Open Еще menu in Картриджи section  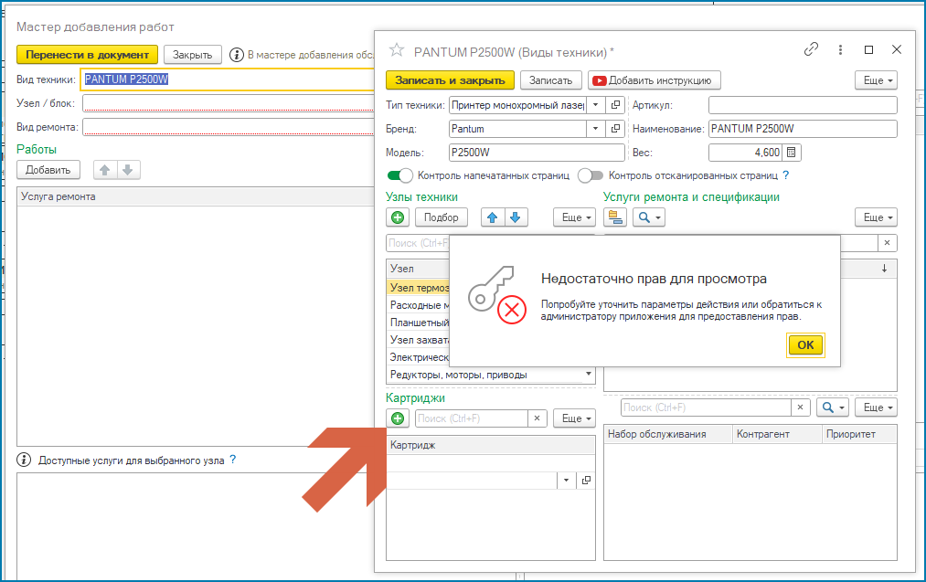[x=574, y=418]
